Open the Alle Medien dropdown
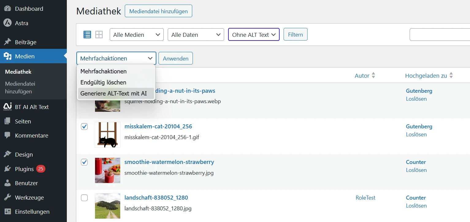Image resolution: width=470 pixels, height=222 pixels. (x=136, y=35)
